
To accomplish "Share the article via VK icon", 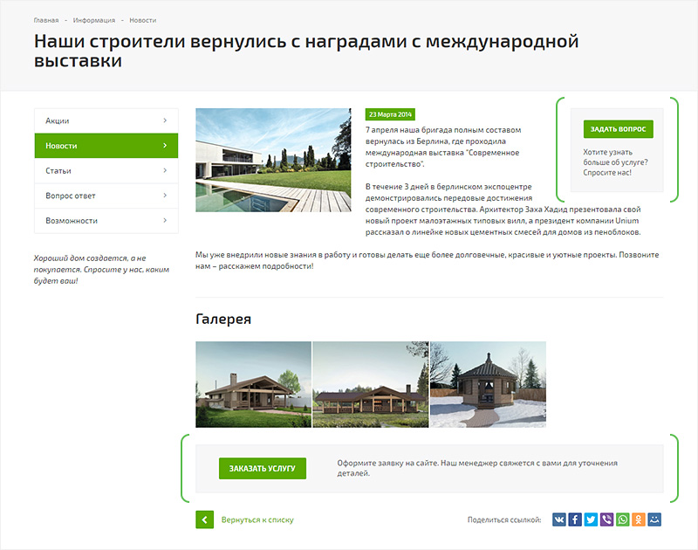I will (x=558, y=519).
